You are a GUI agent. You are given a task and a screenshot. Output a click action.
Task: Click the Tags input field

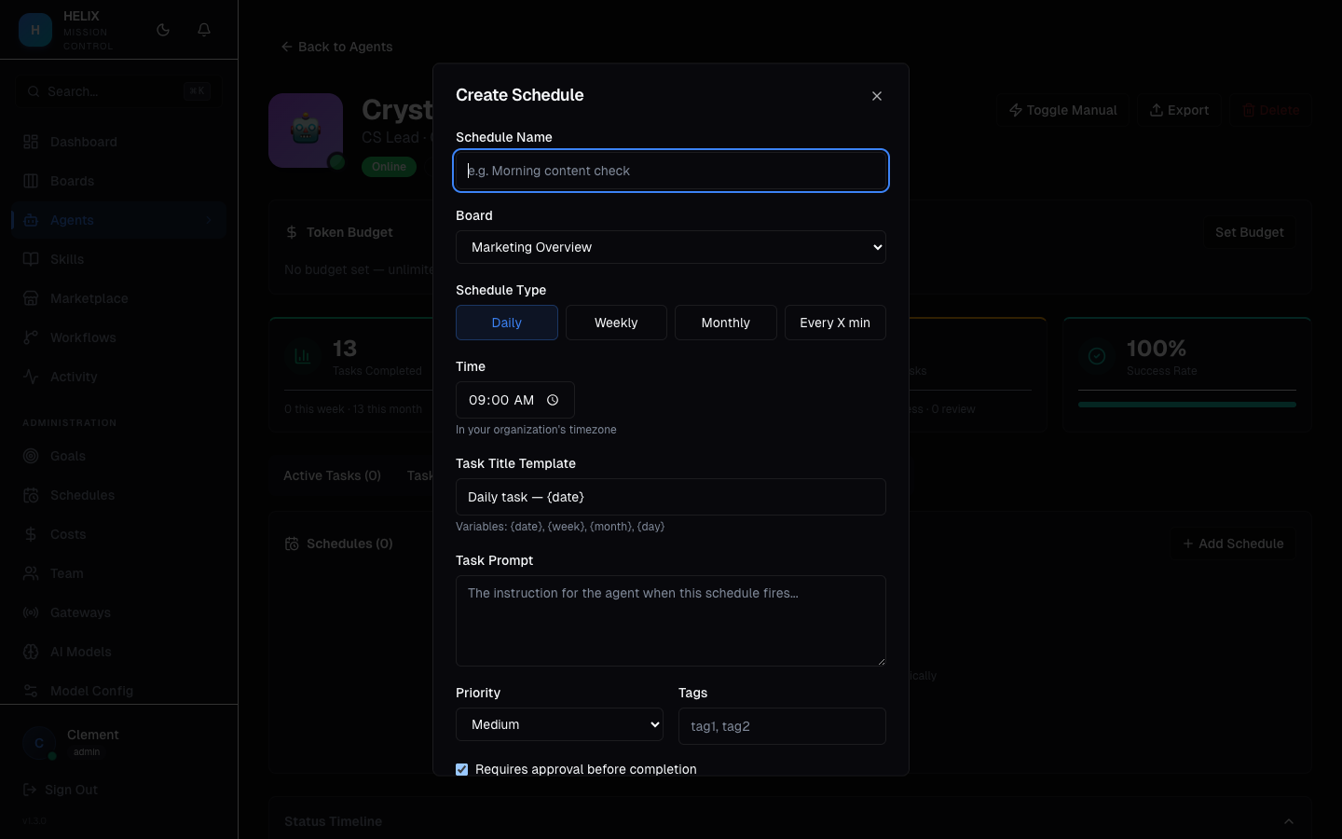point(782,726)
